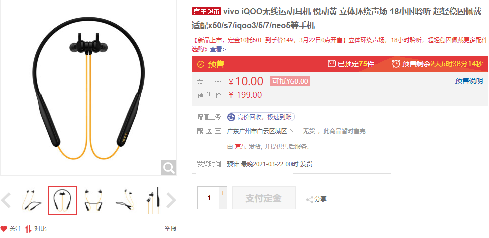Open the 广东广州市白云区城区 delivery dropdown

point(262,131)
